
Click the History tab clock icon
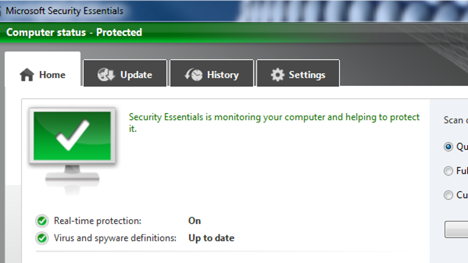(x=193, y=74)
